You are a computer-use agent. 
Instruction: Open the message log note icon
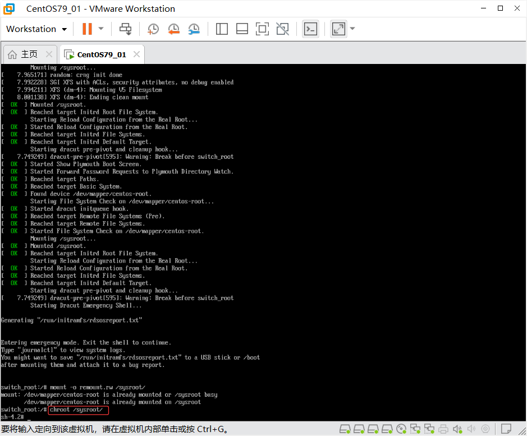coord(506,429)
